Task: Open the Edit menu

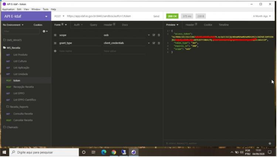Action: (19, 9)
